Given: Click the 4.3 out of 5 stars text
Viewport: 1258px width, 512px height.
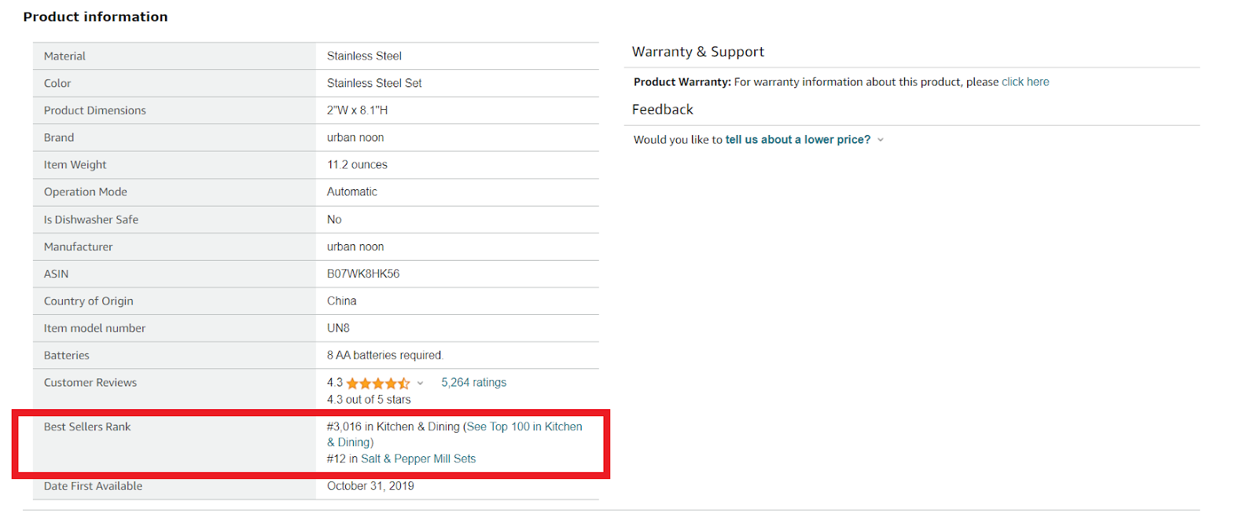Looking at the screenshot, I should (x=369, y=399).
